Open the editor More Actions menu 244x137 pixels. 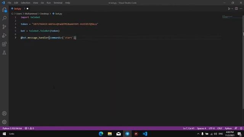(x=241, y=9)
